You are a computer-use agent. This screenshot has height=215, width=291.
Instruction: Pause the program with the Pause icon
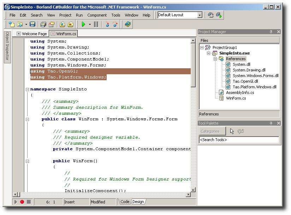click(x=96, y=24)
